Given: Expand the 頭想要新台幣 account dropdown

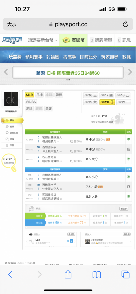Looking at the screenshot, I should [x=42, y=40].
